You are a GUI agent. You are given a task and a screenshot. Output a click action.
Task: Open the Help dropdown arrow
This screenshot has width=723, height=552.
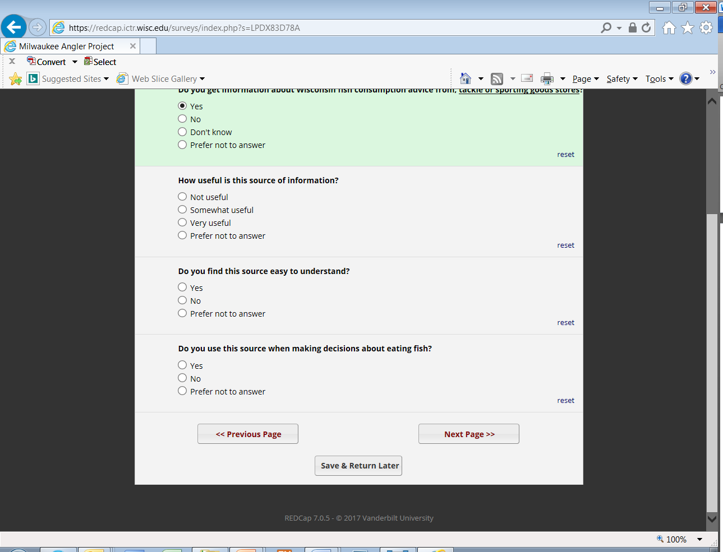click(x=697, y=79)
